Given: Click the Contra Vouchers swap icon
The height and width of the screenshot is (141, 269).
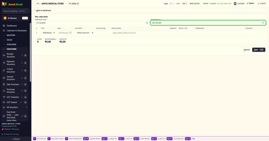Looking at the screenshot, I should [x=4, y=70].
